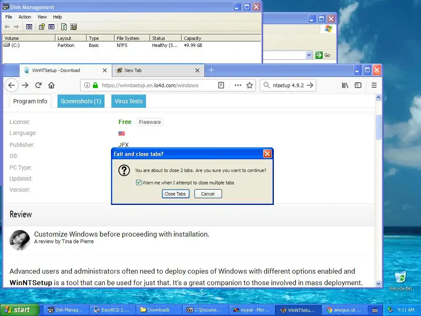
Task: Go to the browser Home page
Action: pos(51,85)
